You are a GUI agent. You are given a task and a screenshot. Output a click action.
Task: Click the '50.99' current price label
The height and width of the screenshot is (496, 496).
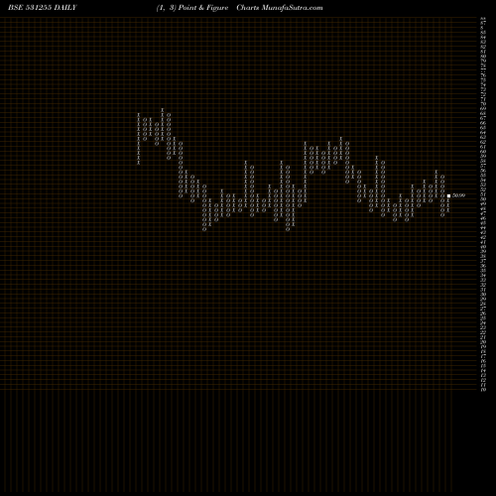tap(458, 195)
